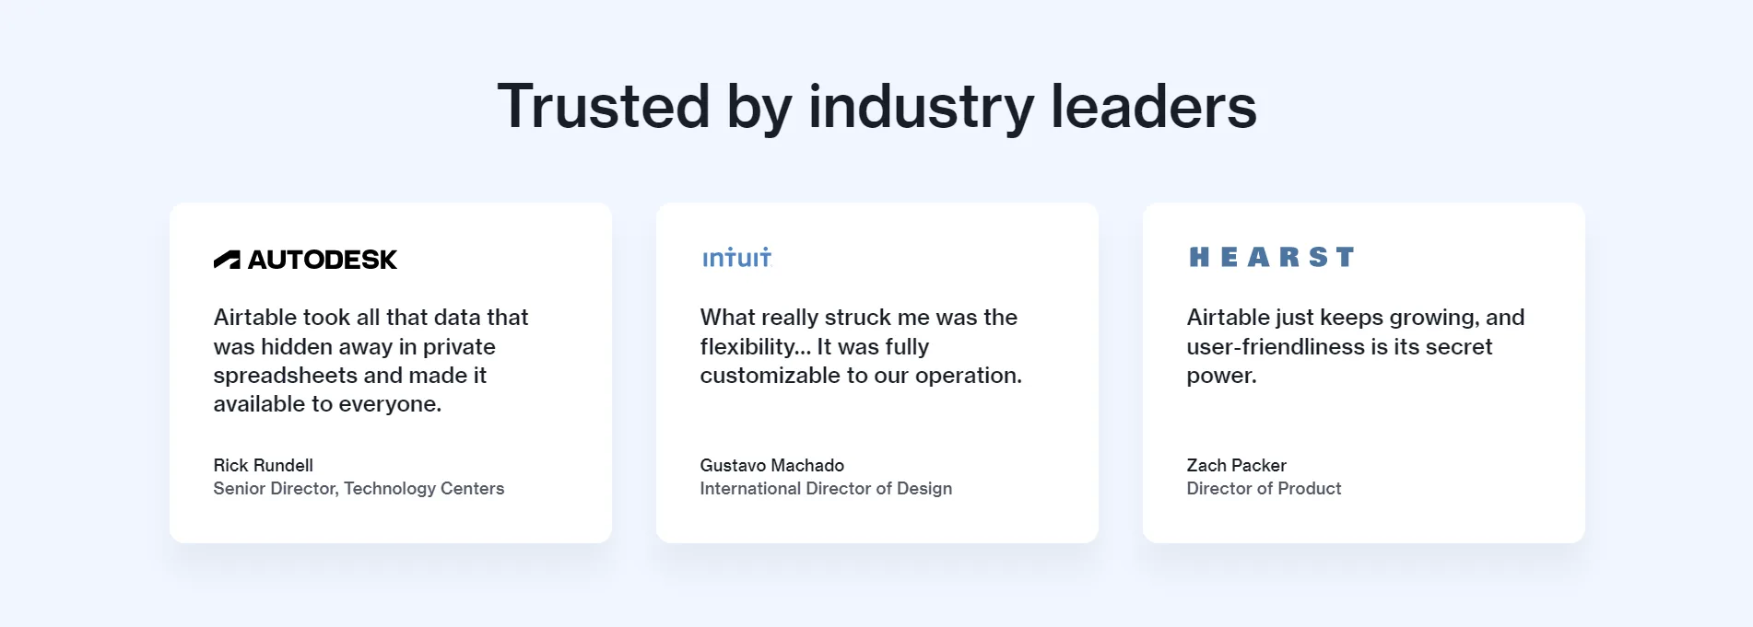Click the Rick Rundell name
The height and width of the screenshot is (627, 1753).
coord(264,465)
